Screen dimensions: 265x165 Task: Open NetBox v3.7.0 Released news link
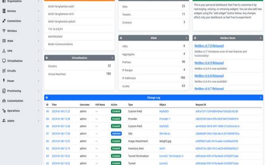(209, 46)
